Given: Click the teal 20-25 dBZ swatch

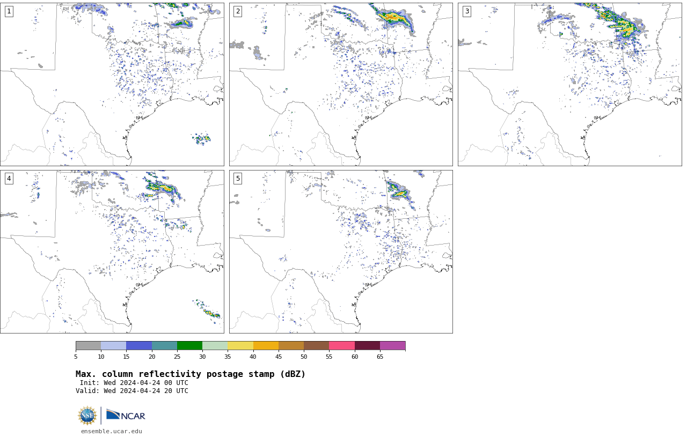Looking at the screenshot, I should click(x=164, y=346).
